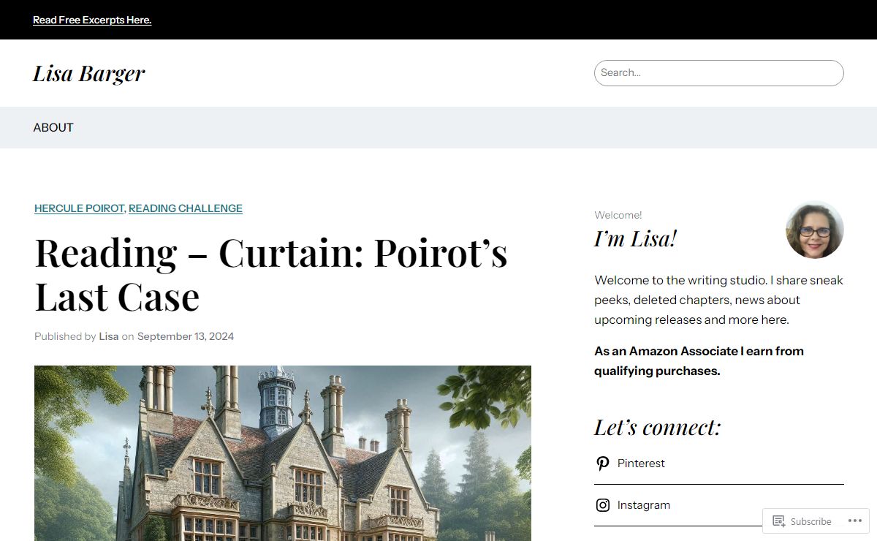877x541 pixels.
Task: Open the September 13, 2024 date link
Action: 186,336
